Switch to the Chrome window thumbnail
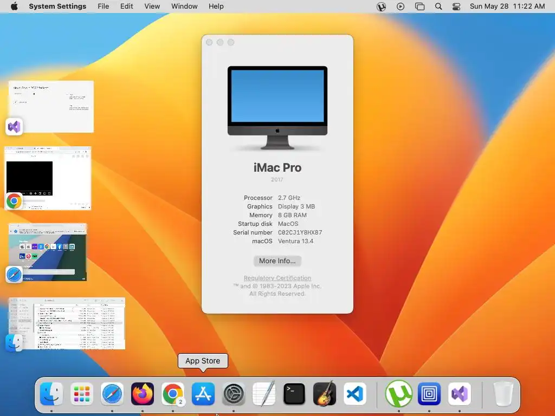The image size is (555, 416). [x=48, y=178]
